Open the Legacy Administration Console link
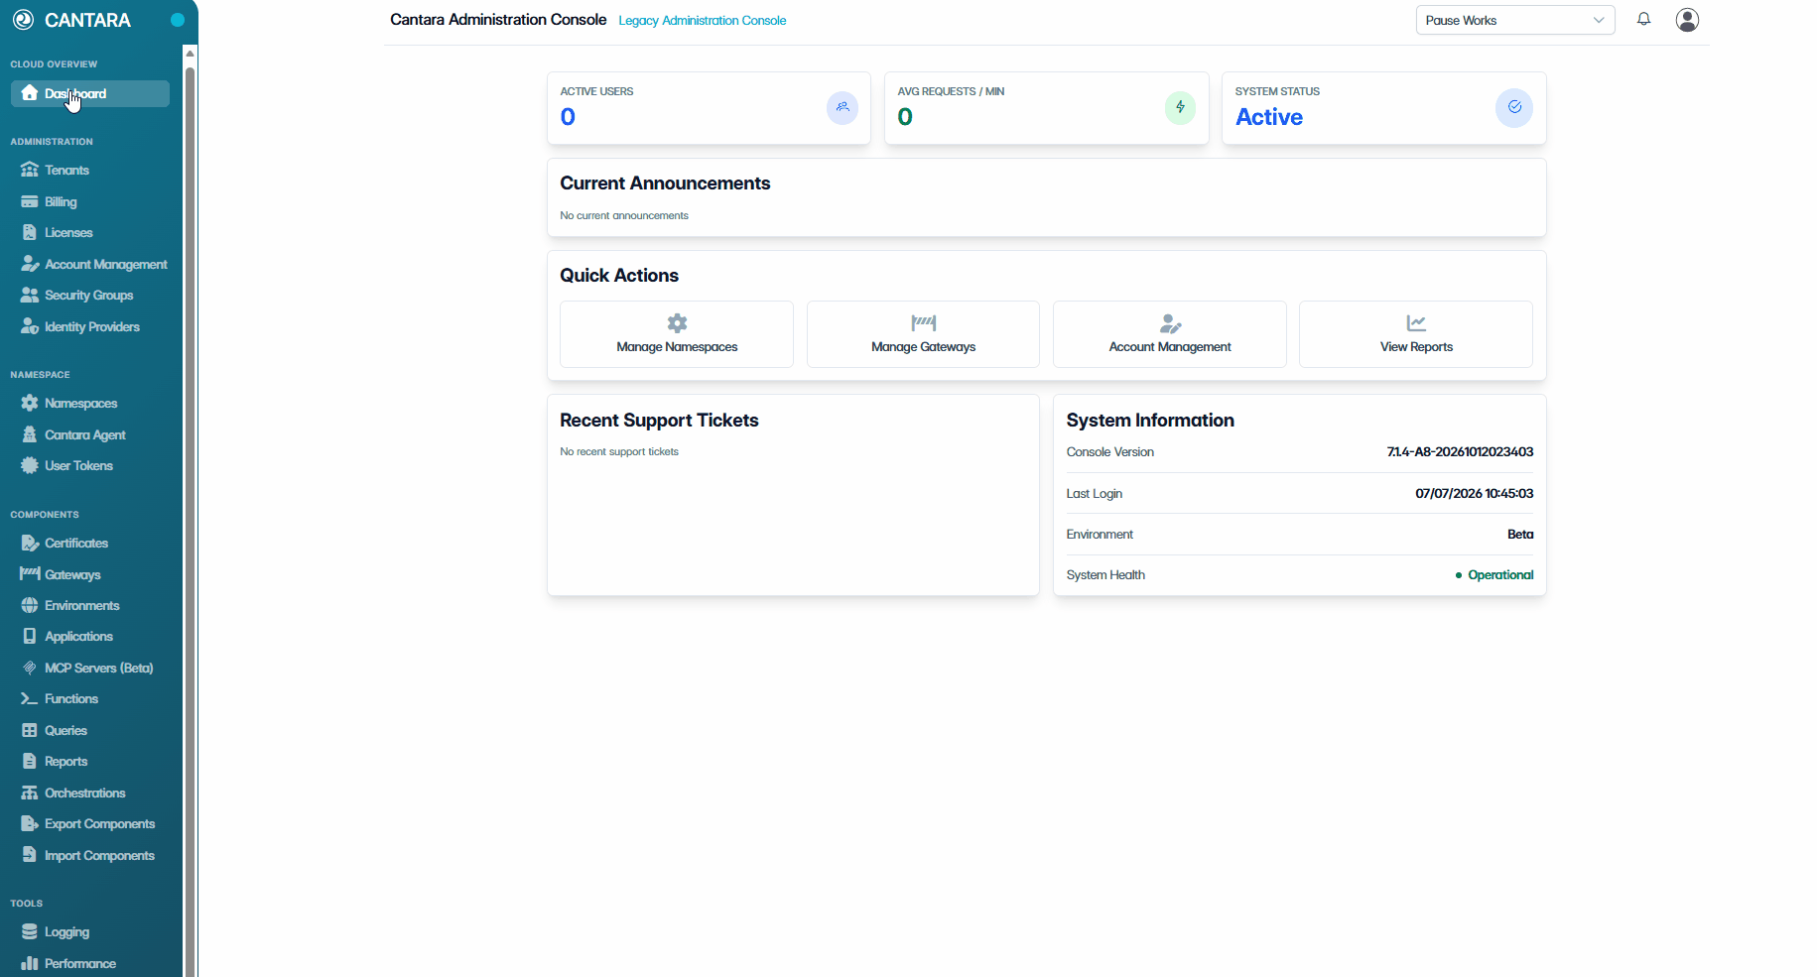Image resolution: width=1817 pixels, height=977 pixels. 702,21
